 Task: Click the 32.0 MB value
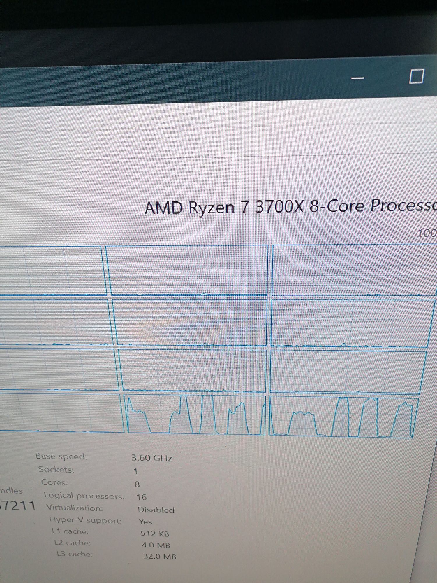160,556
